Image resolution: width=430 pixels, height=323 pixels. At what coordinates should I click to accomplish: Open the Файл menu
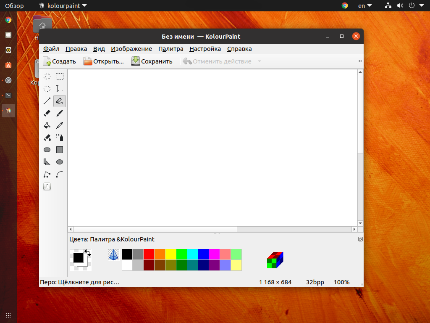[x=51, y=49]
